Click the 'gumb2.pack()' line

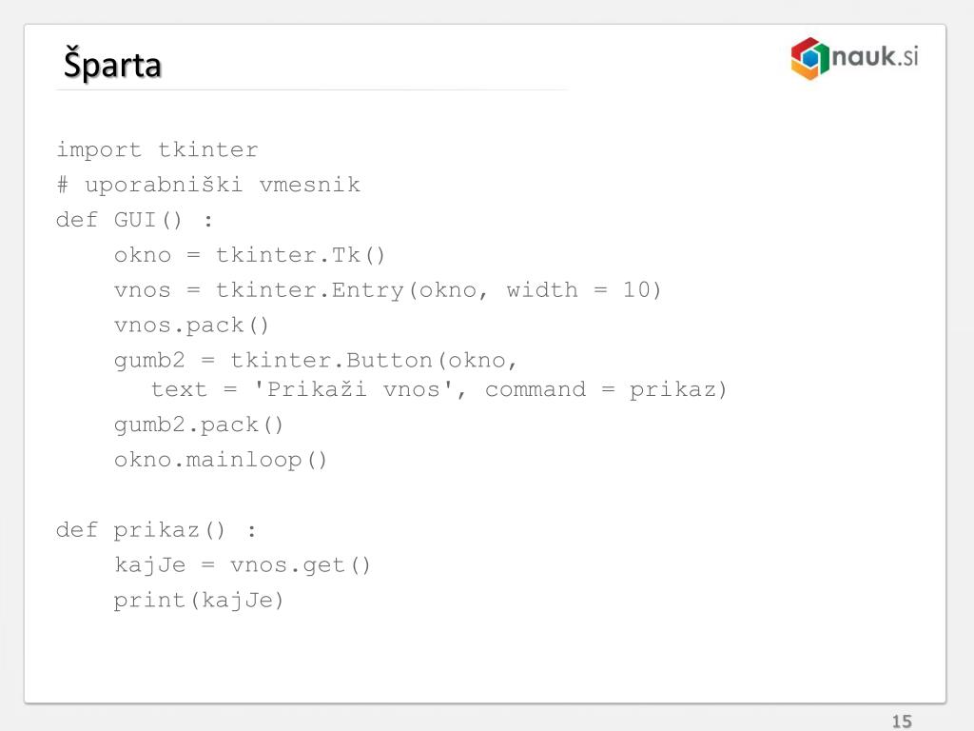tap(199, 425)
